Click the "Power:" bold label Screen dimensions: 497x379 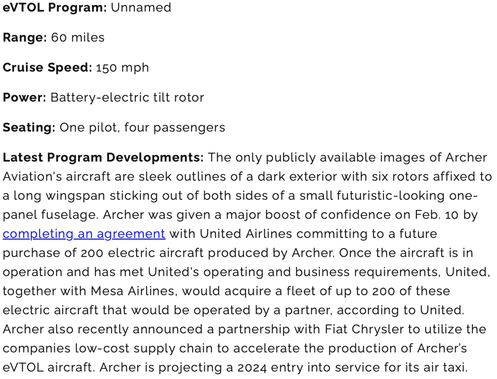[24, 97]
